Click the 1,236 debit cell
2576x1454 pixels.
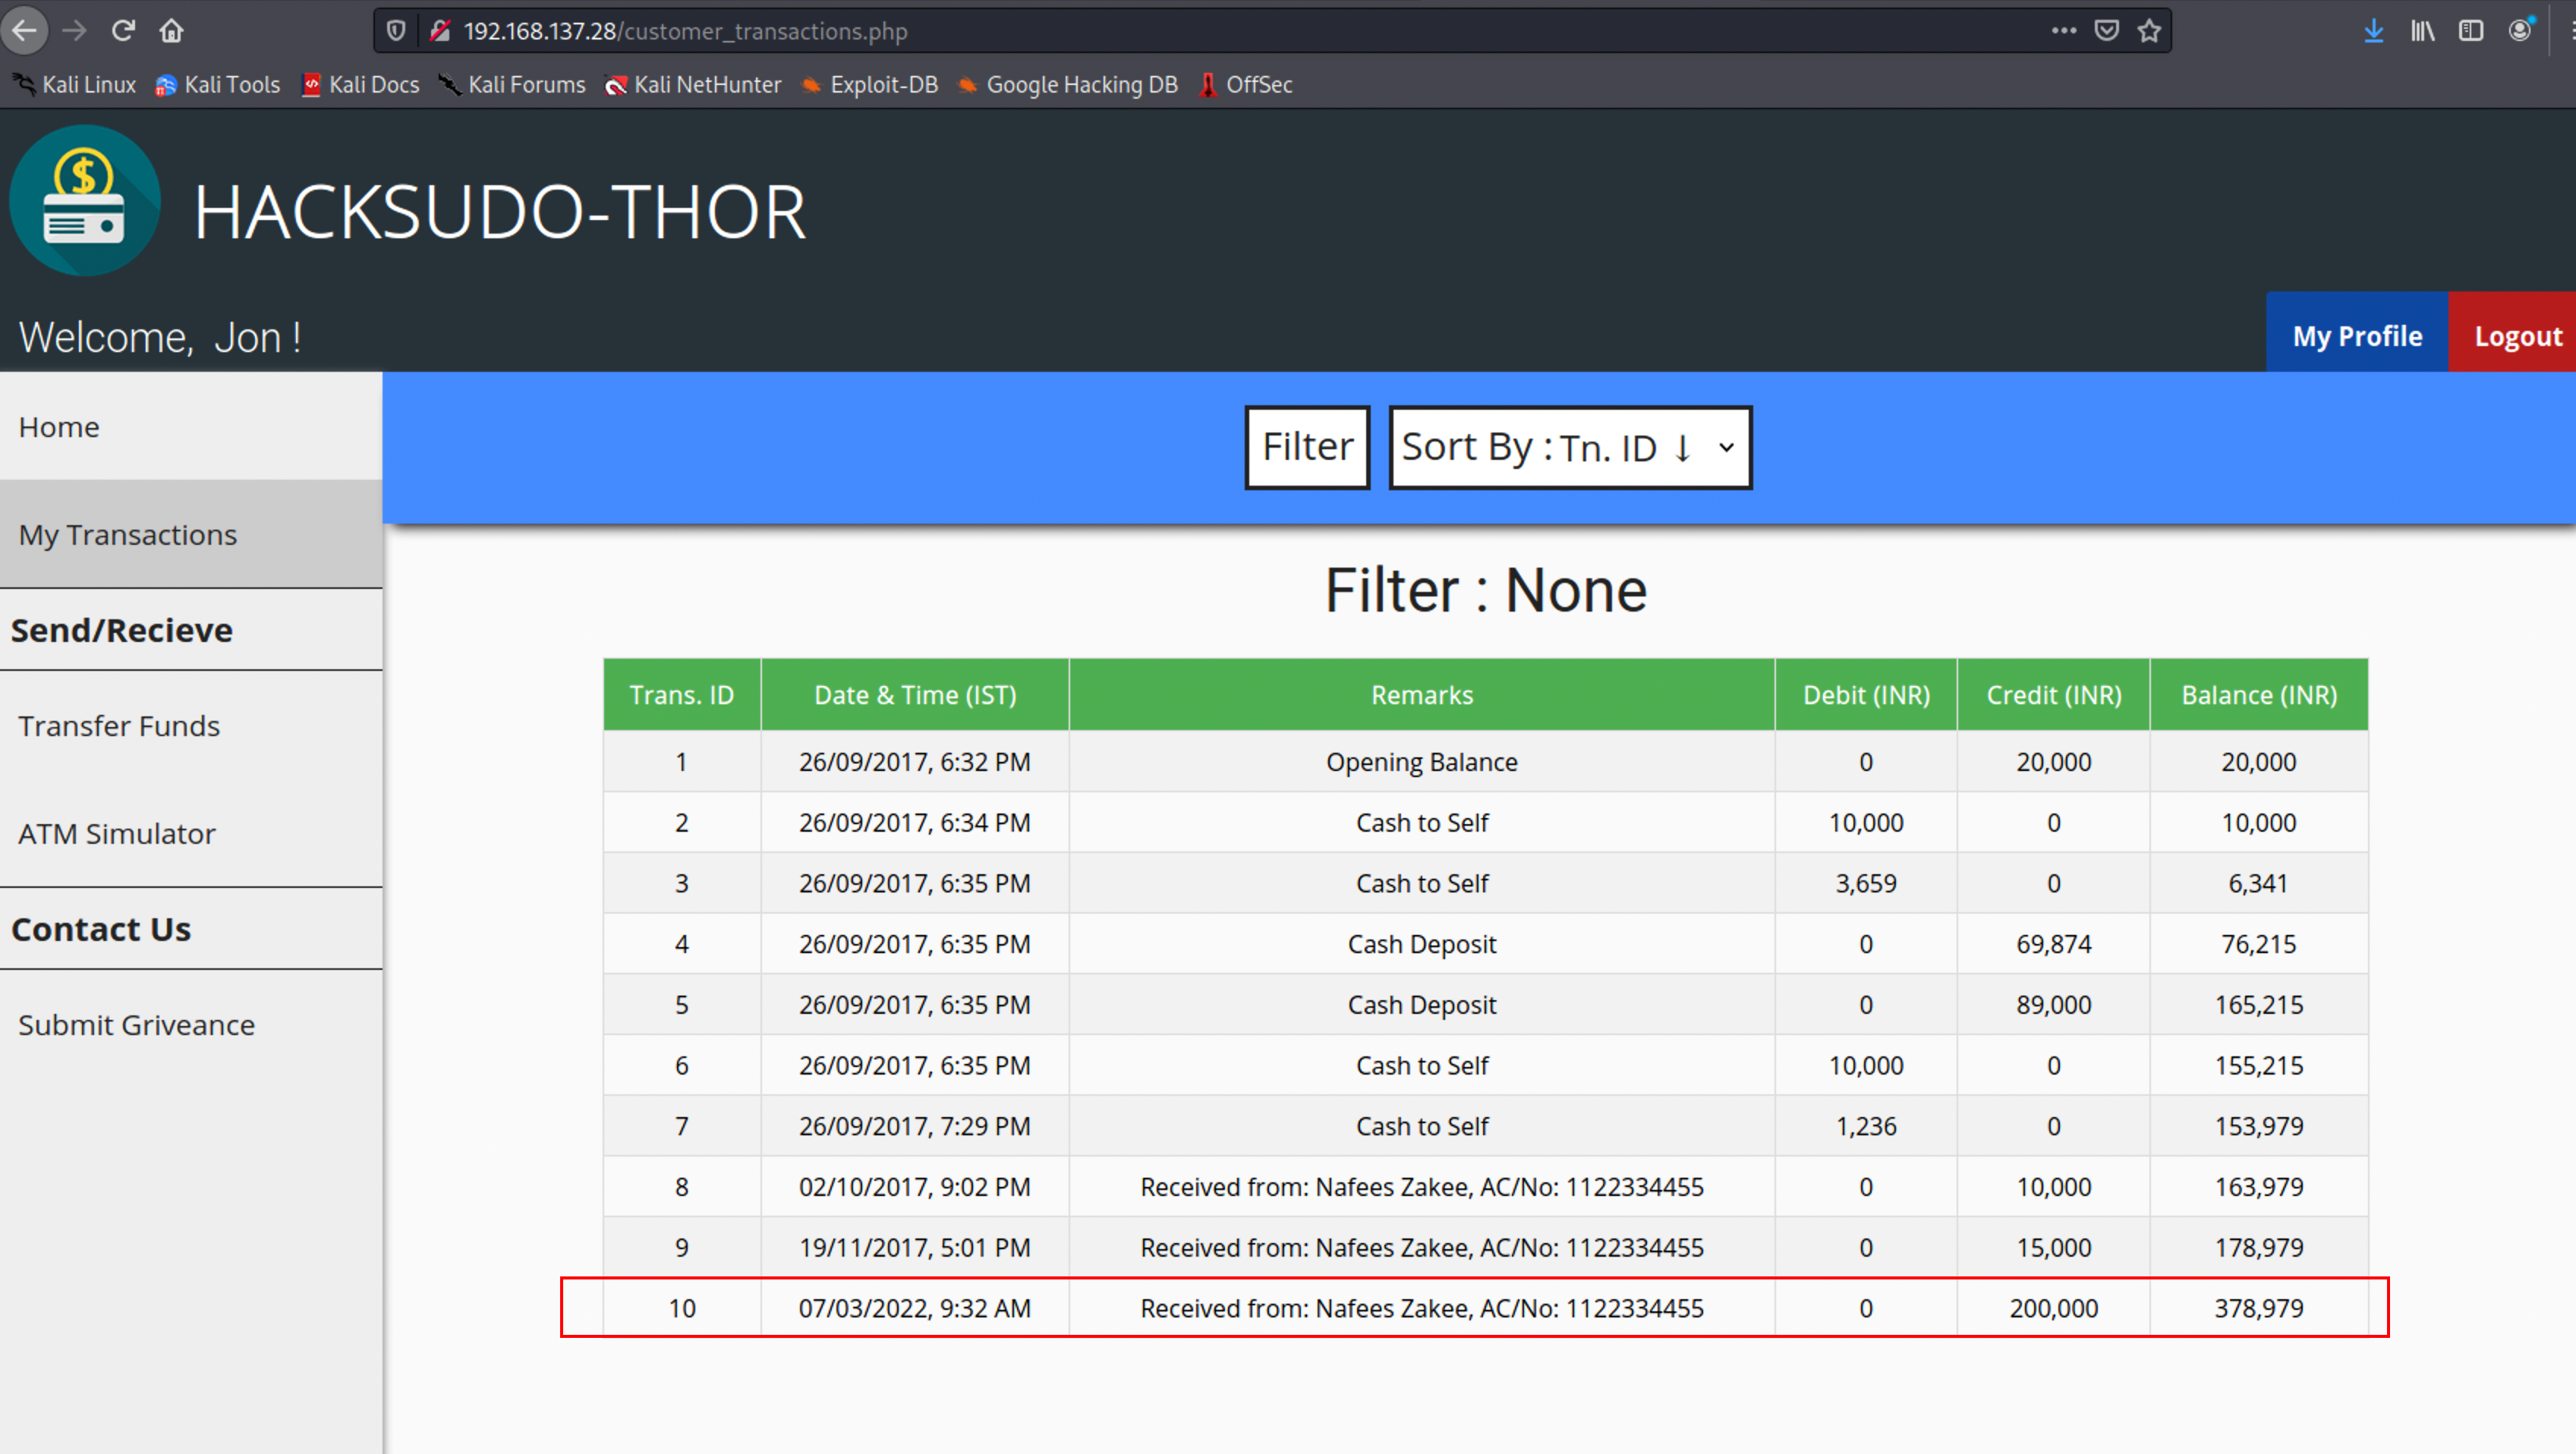[x=1866, y=1126]
